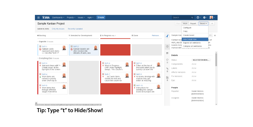The width and height of the screenshot is (253, 127).
Task: Click the detail view scroll up arrow
Action: (216, 52)
